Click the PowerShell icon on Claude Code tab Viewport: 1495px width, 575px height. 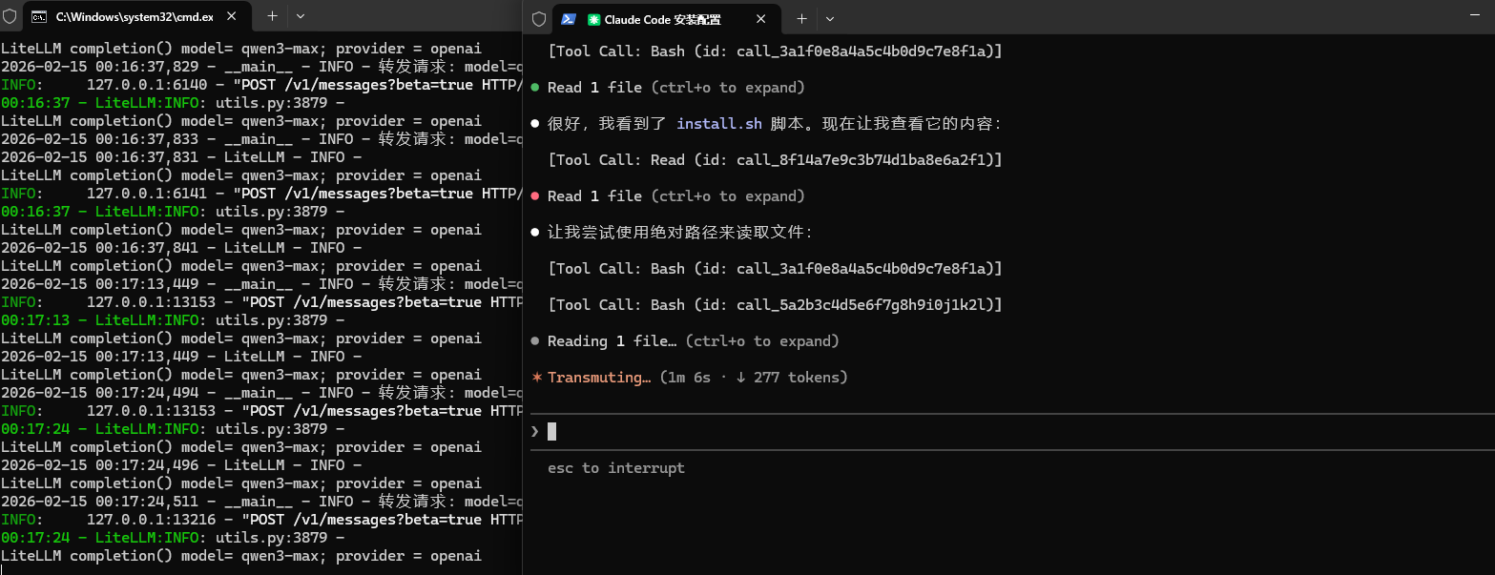569,19
